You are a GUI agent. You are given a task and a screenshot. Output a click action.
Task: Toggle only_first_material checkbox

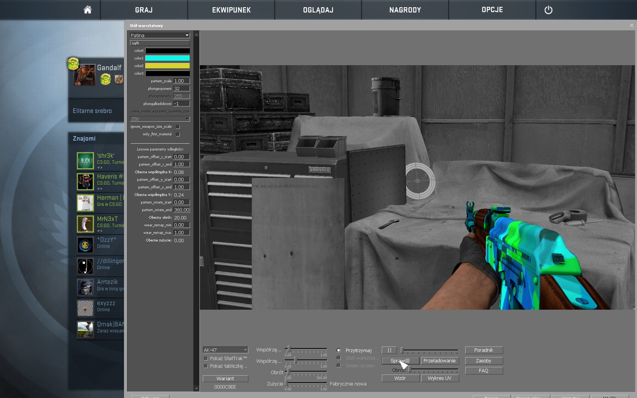click(x=178, y=134)
